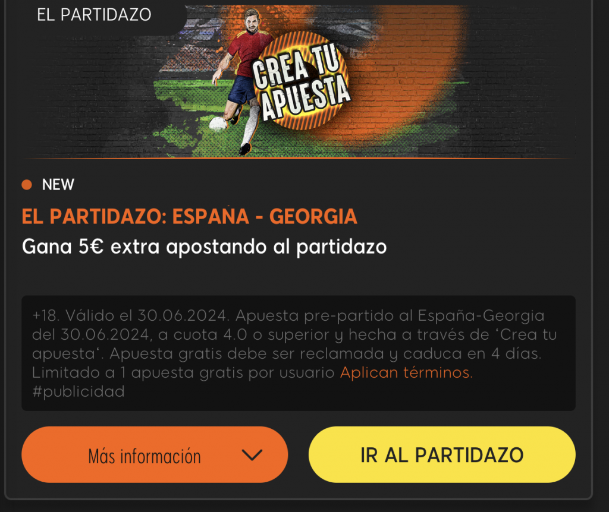Click the 'EL PARTIDAZO: ESPAÑA - GEORGIA' heading
The image size is (609, 512).
pos(189,216)
